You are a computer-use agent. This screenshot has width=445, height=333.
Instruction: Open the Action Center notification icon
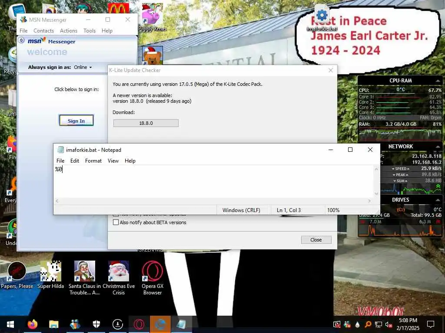[431, 324]
